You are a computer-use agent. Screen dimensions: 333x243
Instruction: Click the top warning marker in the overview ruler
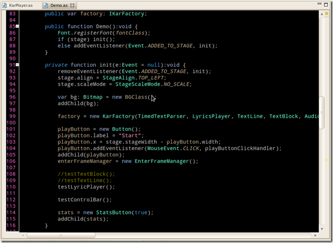click(x=327, y=14)
